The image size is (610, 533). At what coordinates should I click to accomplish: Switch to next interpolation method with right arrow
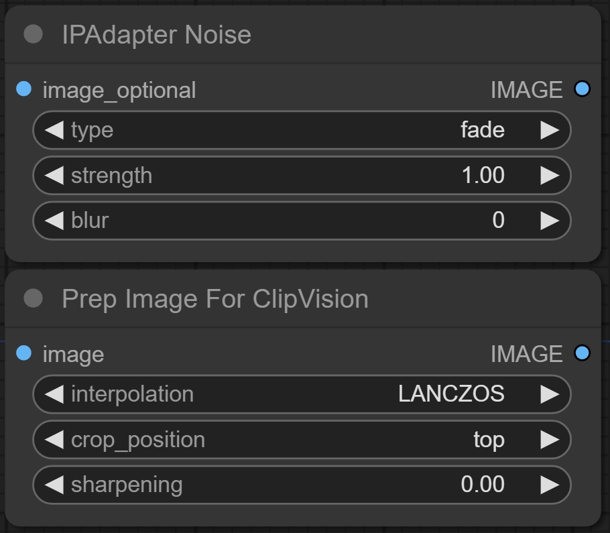point(550,394)
